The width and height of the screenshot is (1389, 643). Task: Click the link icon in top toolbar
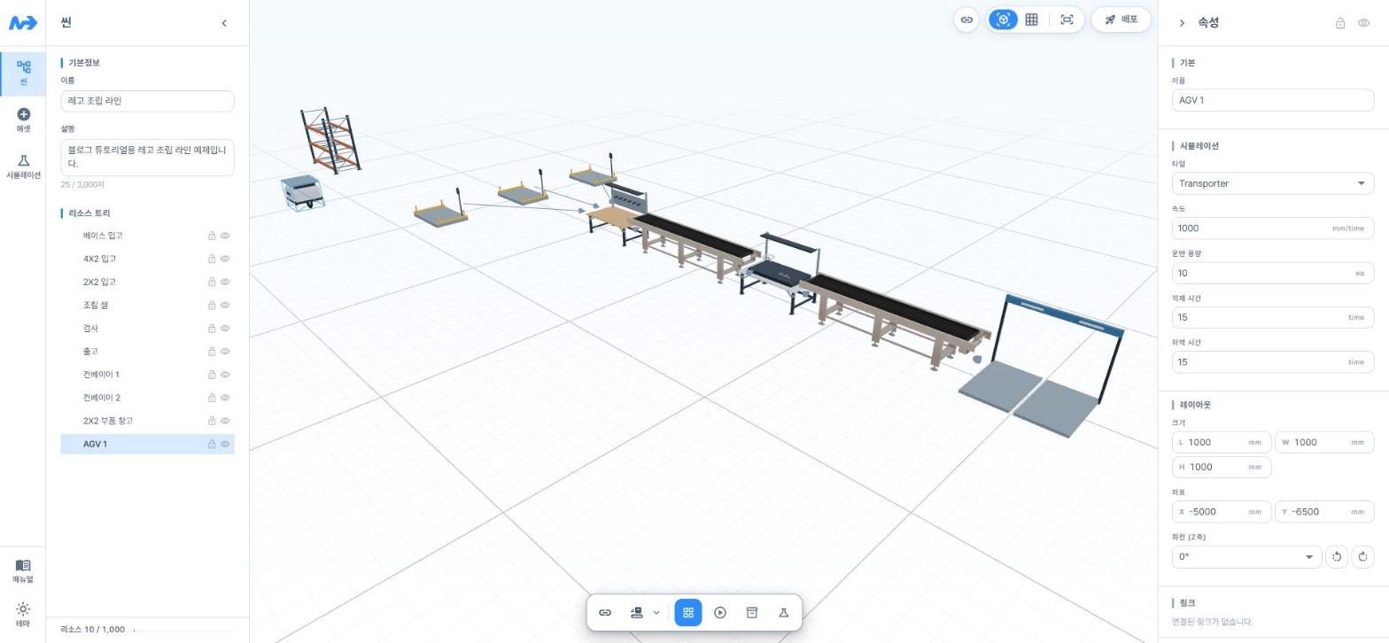[966, 19]
